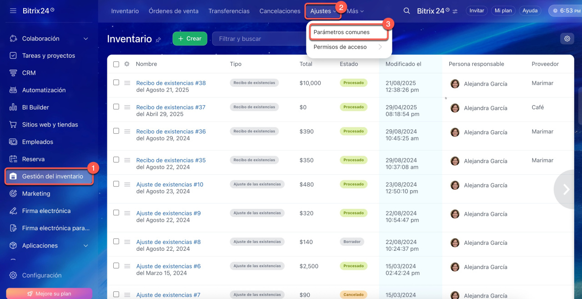
Task: Open BI Builder from the sidebar
Action: click(x=35, y=107)
